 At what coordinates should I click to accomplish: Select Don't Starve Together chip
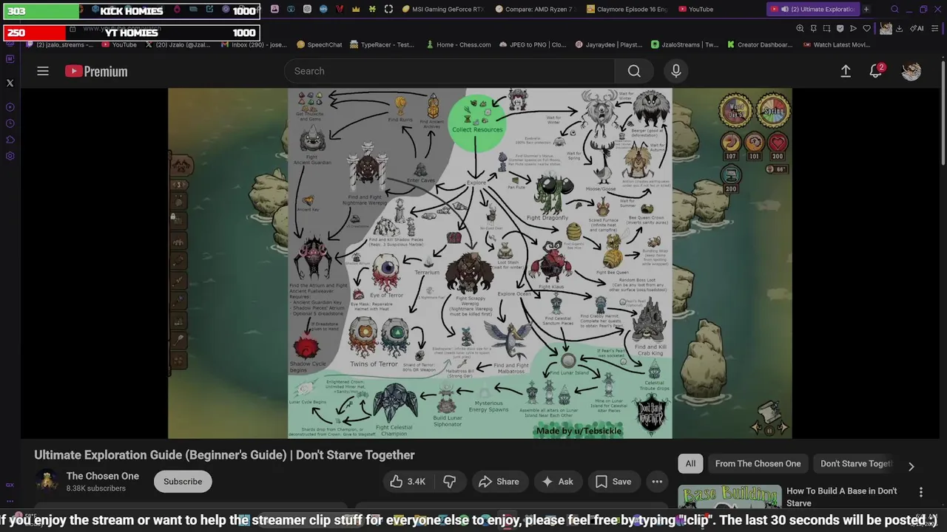point(856,463)
